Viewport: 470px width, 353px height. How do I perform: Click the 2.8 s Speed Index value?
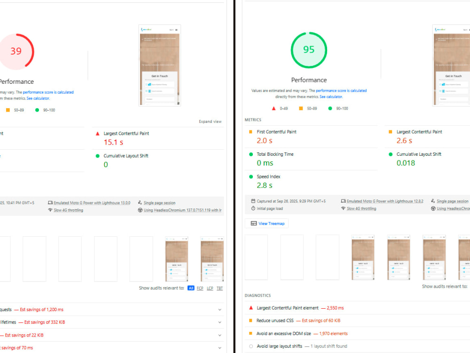tap(264, 185)
